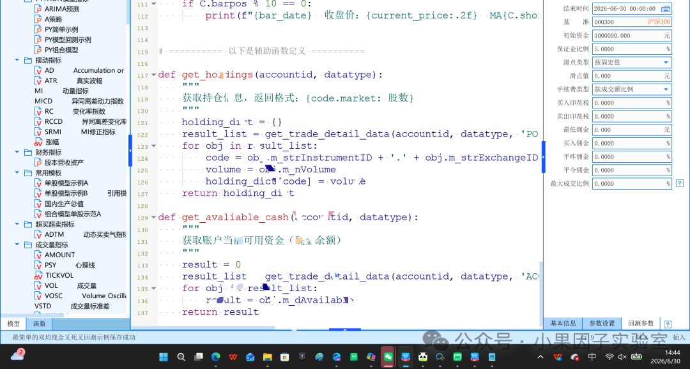Fold the for loop at line 123
Image resolution: width=690 pixels, height=369 pixels.
pyautogui.click(x=153, y=146)
